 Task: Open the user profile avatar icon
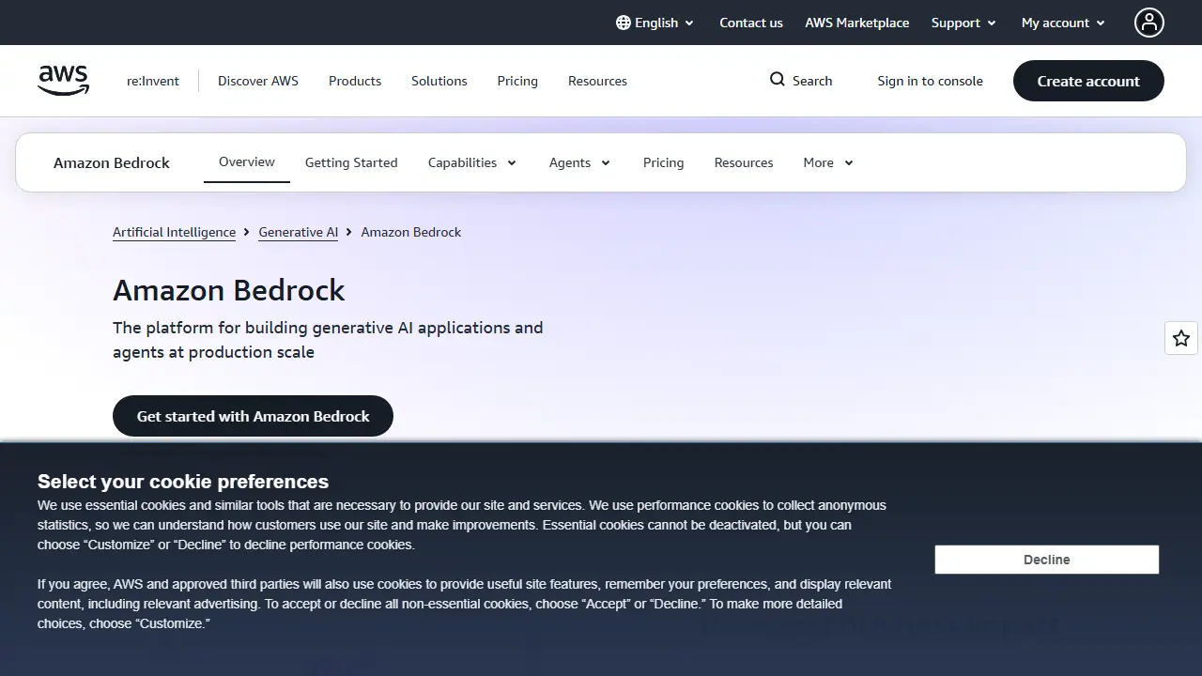[x=1148, y=23]
